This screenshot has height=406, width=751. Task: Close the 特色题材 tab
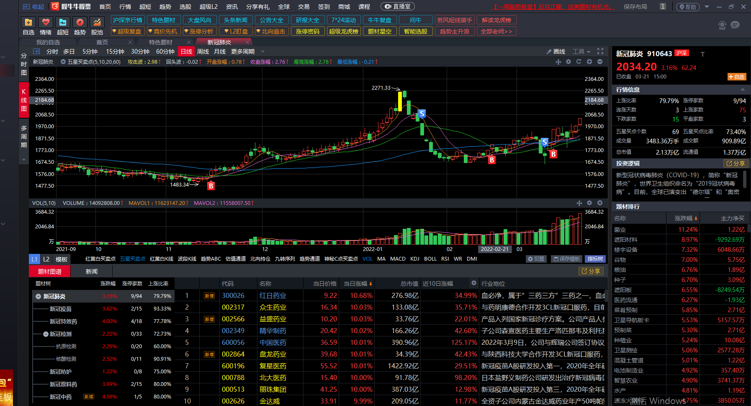189,42
